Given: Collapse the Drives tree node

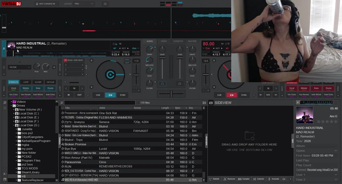Looking at the screenshot, I should click(x=11, y=106).
